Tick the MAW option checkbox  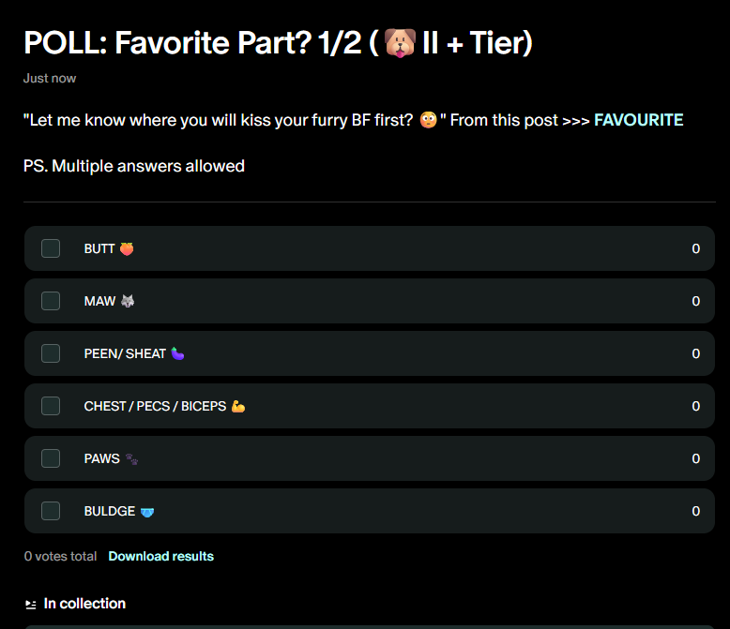[x=51, y=301]
